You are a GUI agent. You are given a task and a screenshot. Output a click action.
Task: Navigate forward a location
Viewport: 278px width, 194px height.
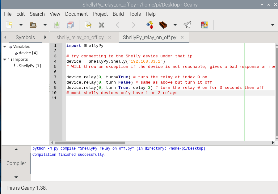pos(132,25)
